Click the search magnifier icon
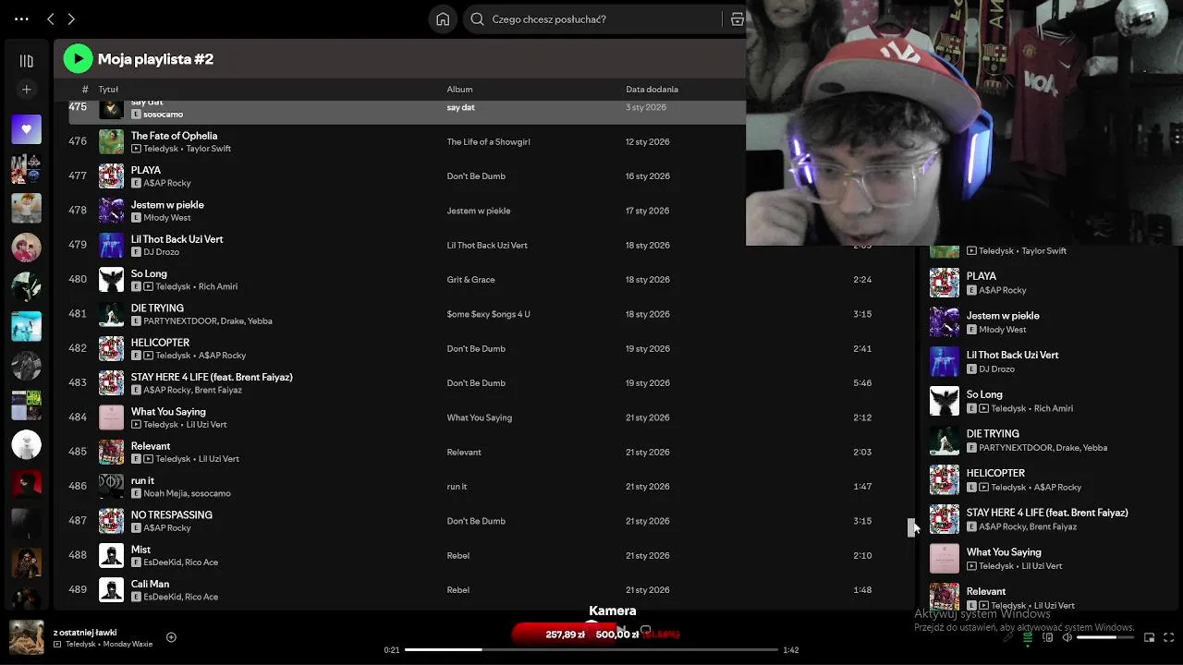 477,18
